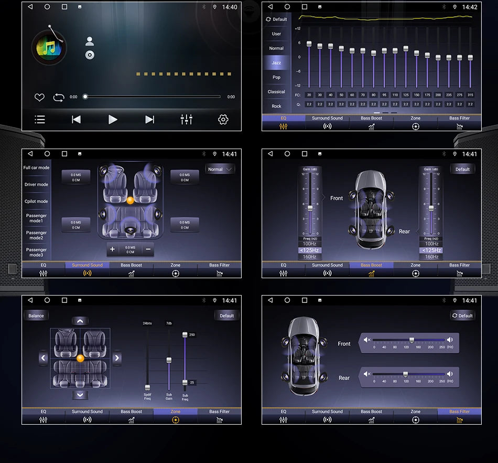Play the current track
The height and width of the screenshot is (463, 498).
(113, 120)
